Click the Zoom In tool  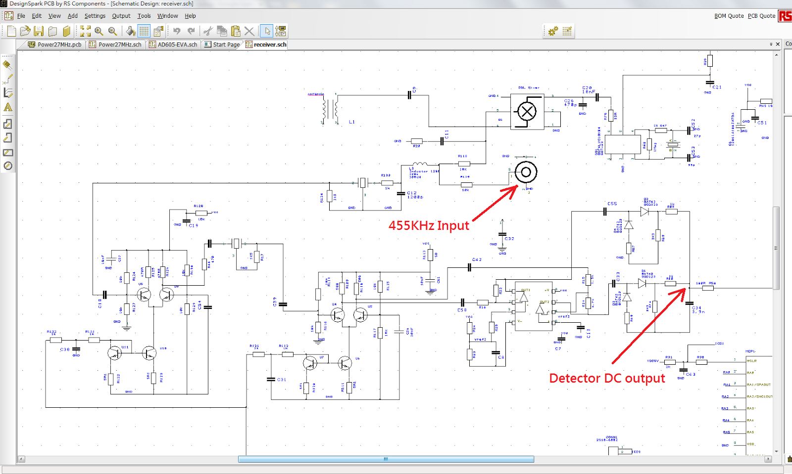[x=98, y=31]
